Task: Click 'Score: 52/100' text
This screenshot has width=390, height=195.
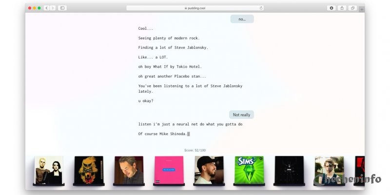Action: [x=195, y=150]
